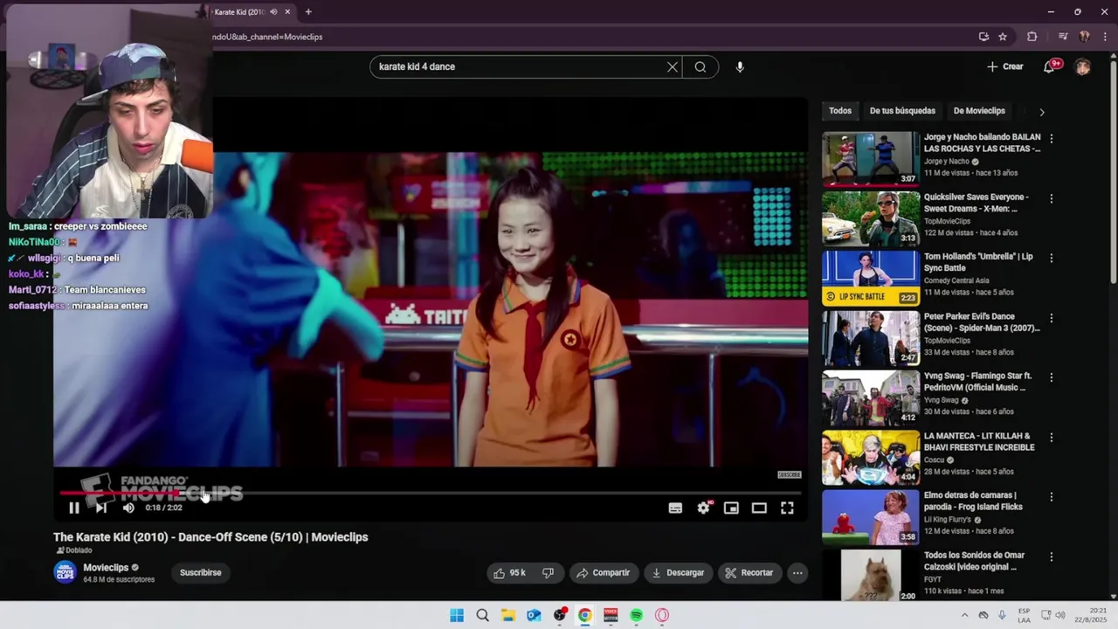Open the YouTube account avatar menu
1118x629 pixels.
point(1083,66)
